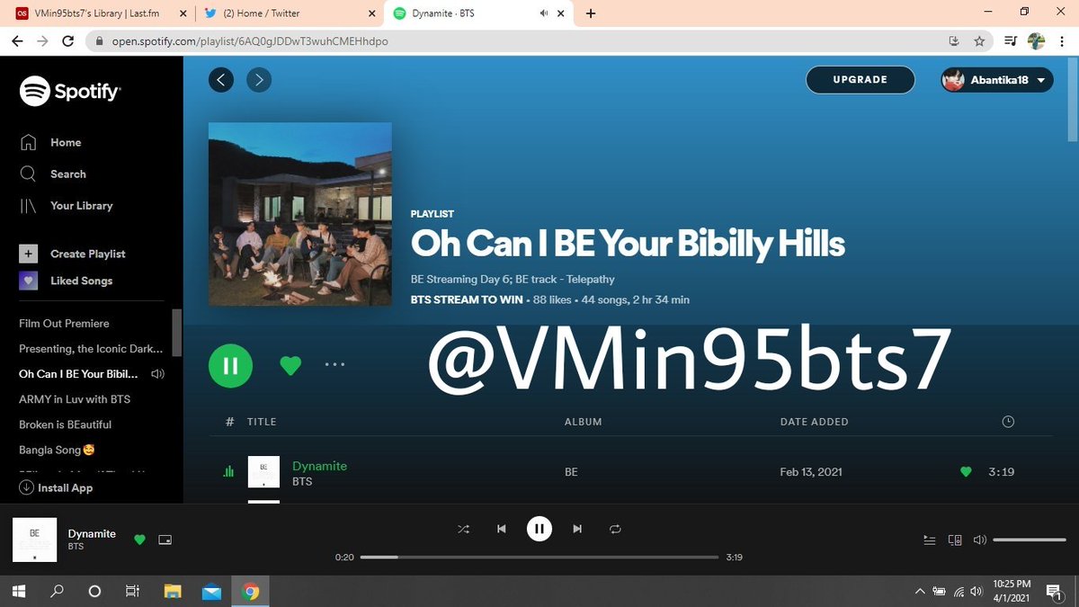Open the Film Out Premiere playlist
The width and height of the screenshot is (1079, 607).
64,323
